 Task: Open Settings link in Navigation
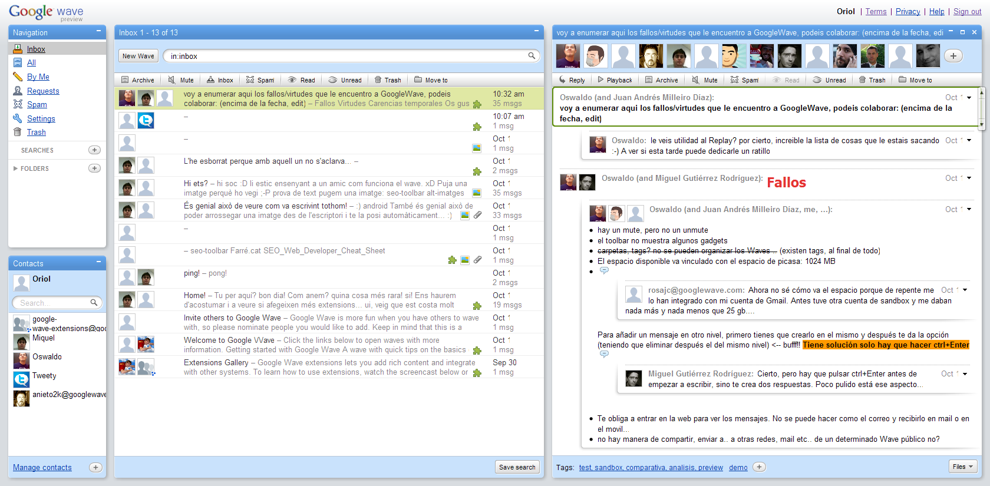41,118
